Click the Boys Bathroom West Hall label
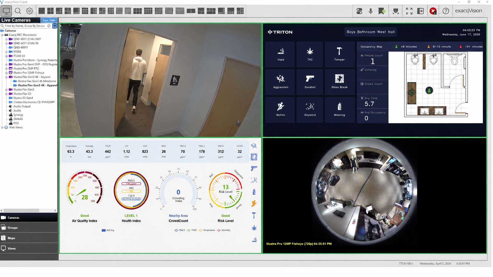Image resolution: width=493 pixels, height=277 pixels. coord(370,32)
